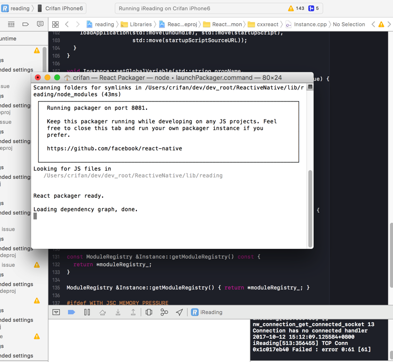
Task: Go back in editor history
Action: 67,24
